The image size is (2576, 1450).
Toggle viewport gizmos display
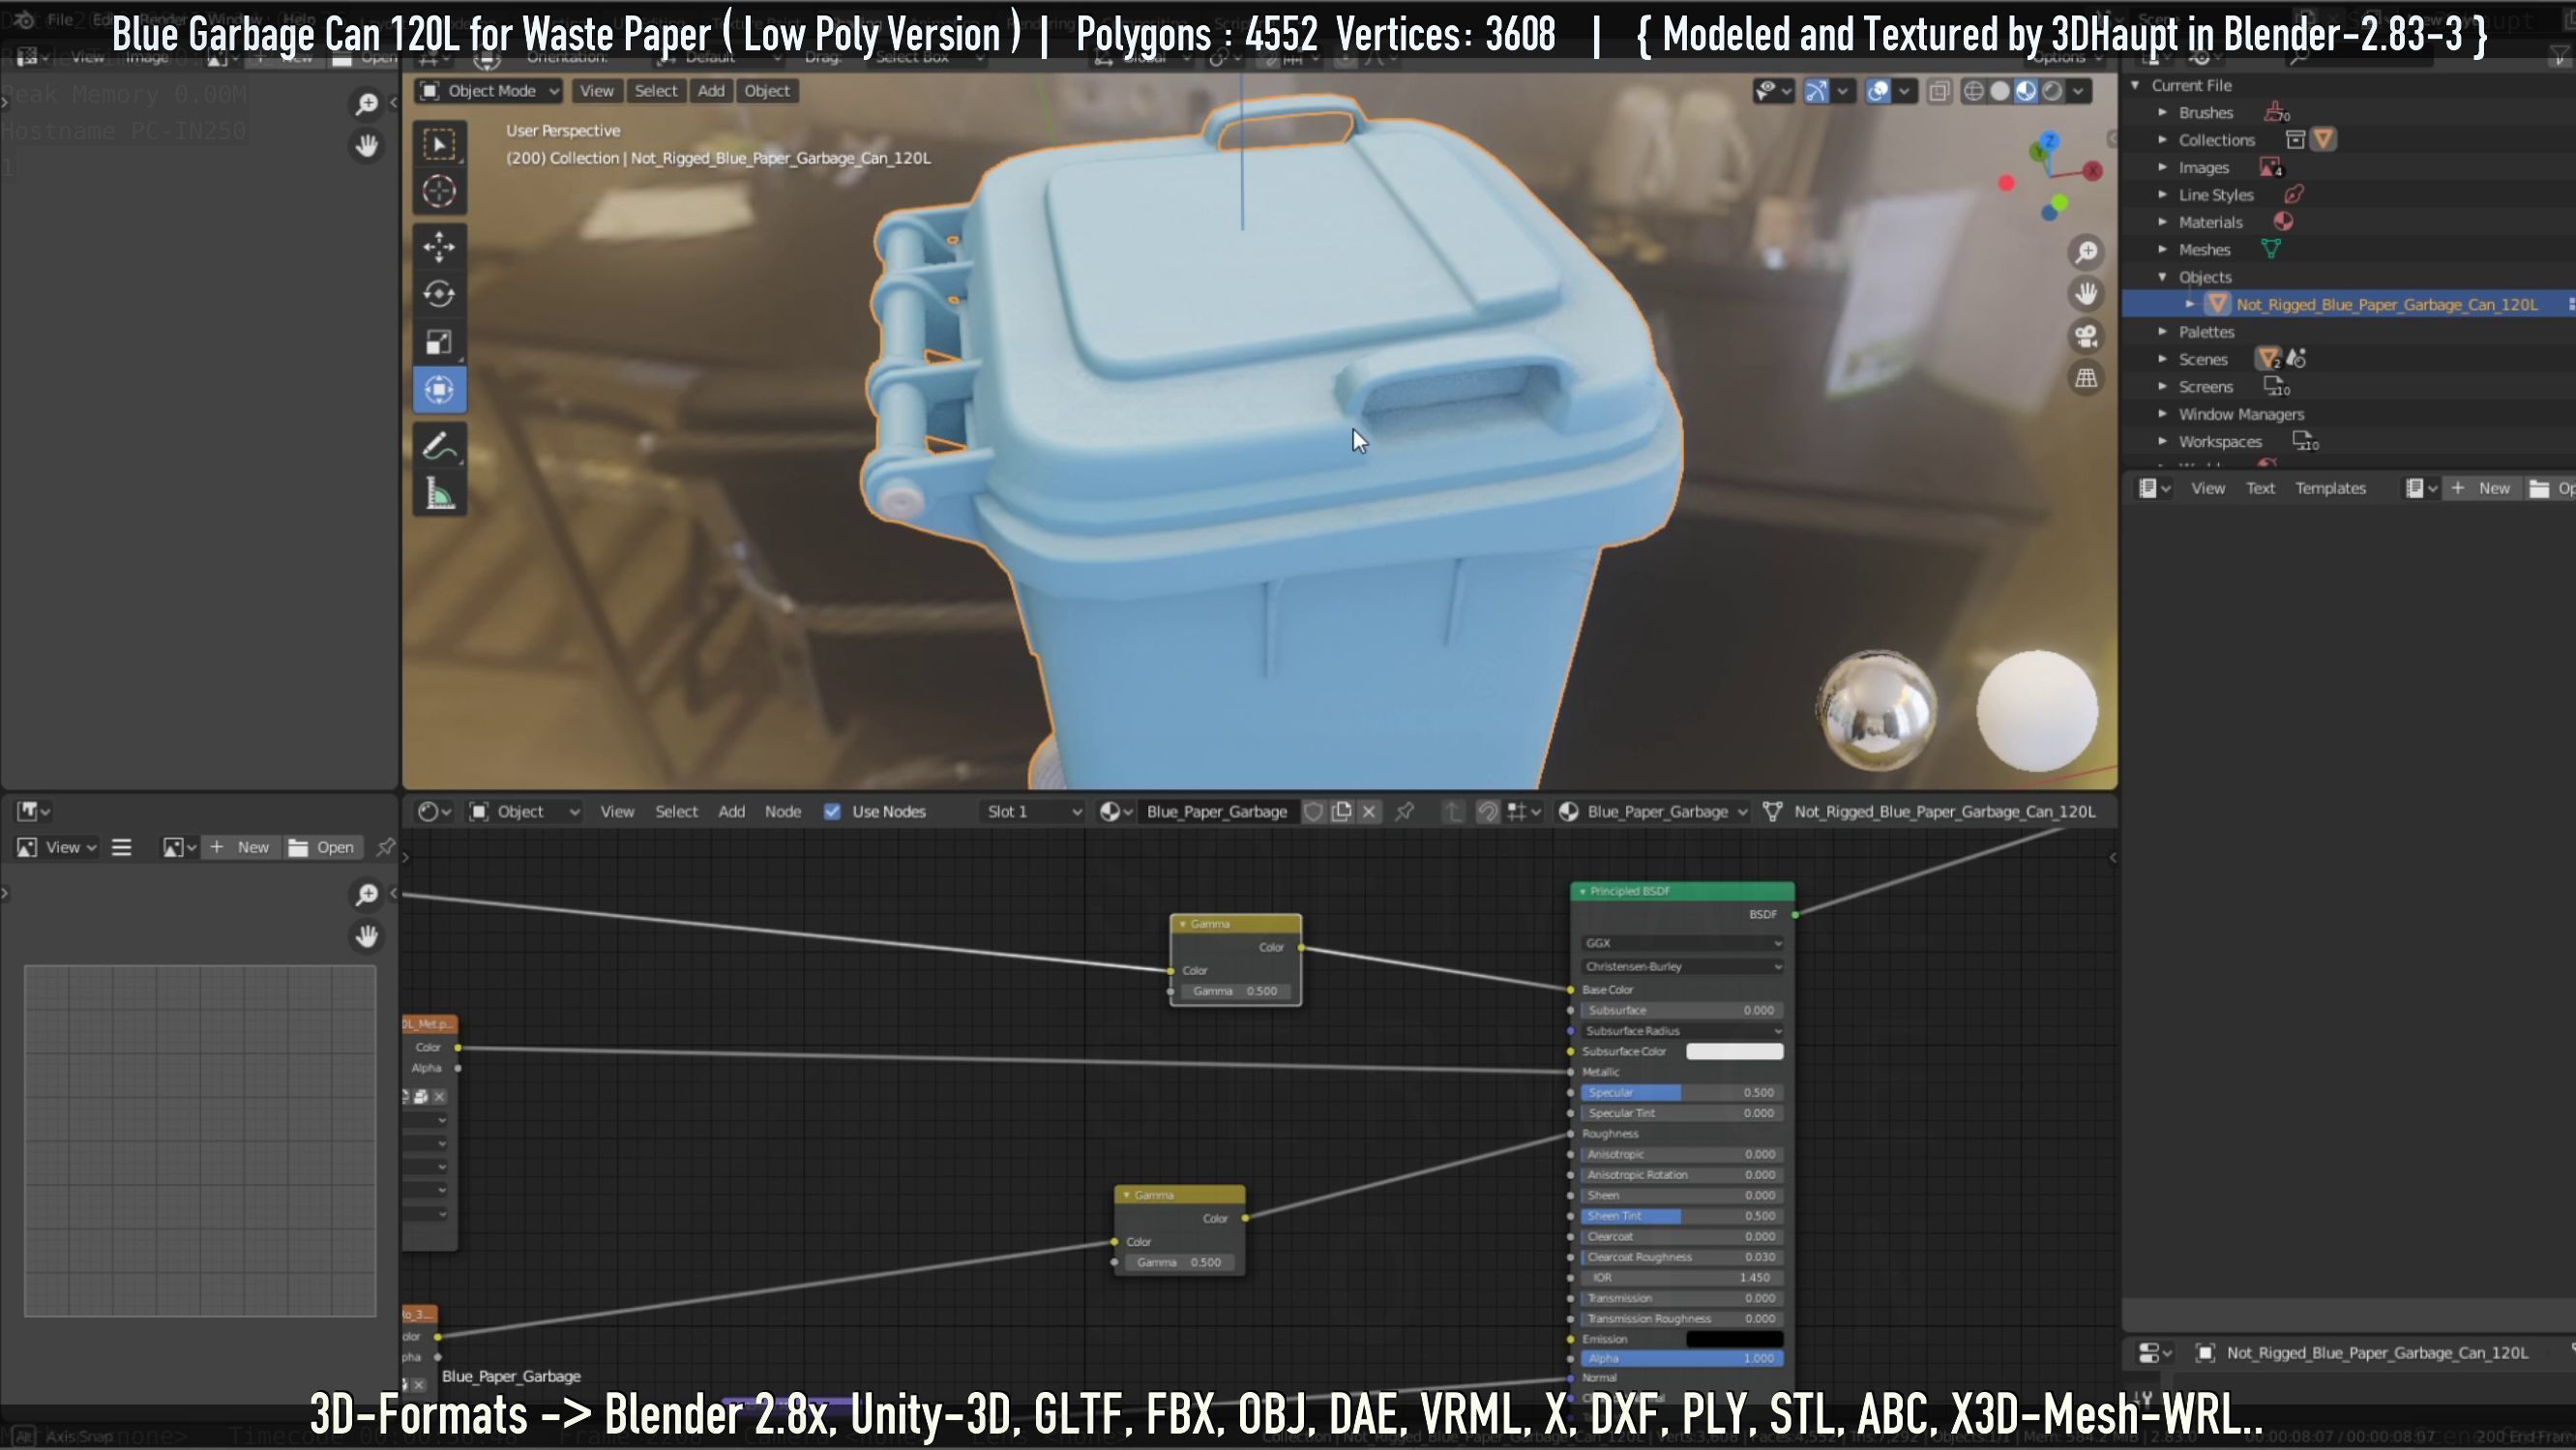click(1816, 91)
